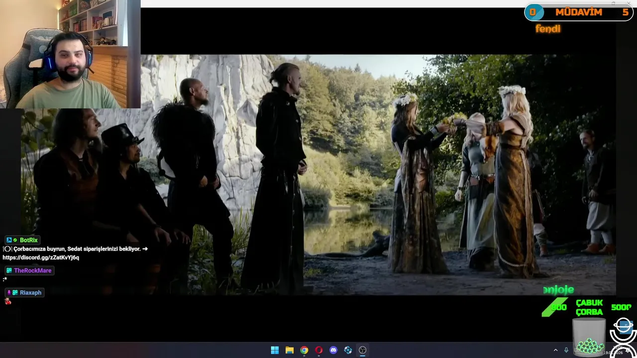
Task: Switch to OBS Studio on the taskbar
Action: [363, 350]
